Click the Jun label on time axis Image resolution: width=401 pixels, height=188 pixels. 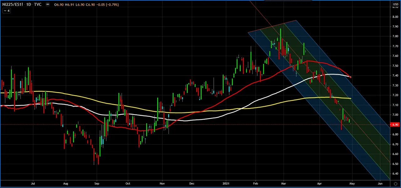click(x=380, y=184)
